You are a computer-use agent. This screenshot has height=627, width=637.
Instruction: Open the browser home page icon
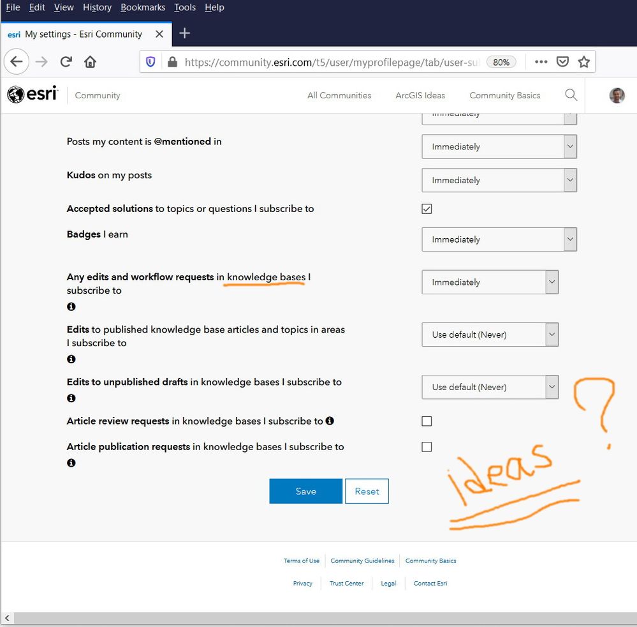[90, 62]
